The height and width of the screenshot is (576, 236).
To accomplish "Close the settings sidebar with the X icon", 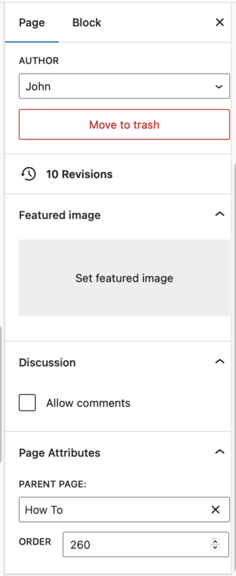I will pyautogui.click(x=220, y=22).
